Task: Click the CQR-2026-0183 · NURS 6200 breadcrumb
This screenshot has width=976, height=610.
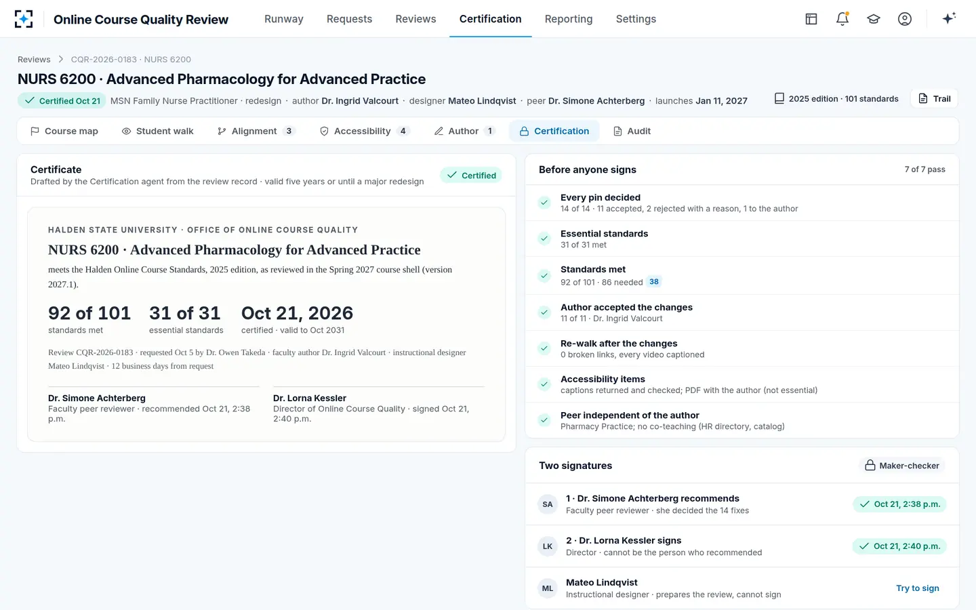Action: (131, 60)
